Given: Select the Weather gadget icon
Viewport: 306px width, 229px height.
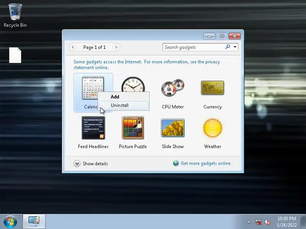Looking at the screenshot, I should coord(213,128).
